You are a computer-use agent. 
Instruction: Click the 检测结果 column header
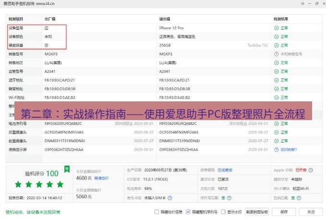281,19
